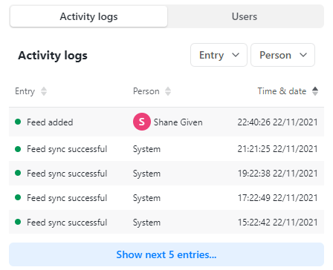The image size is (333, 270).
Task: Click the 15:22:42 22/11/2021 timestamp
Action: (277, 223)
